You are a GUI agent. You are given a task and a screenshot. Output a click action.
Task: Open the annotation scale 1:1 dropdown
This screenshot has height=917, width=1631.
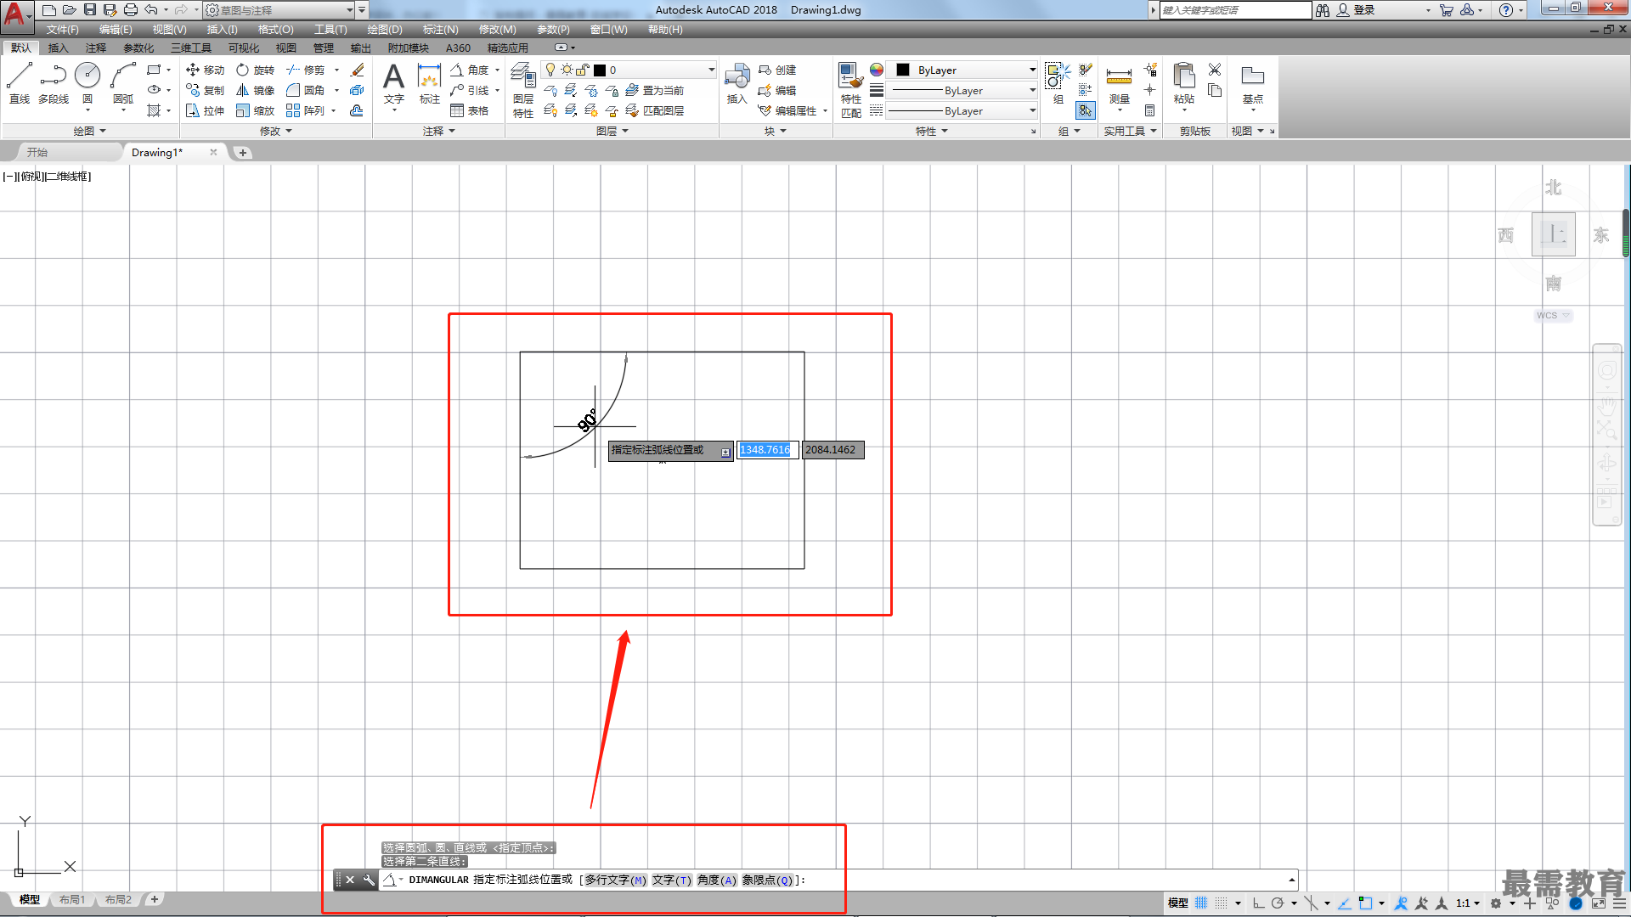1467,903
